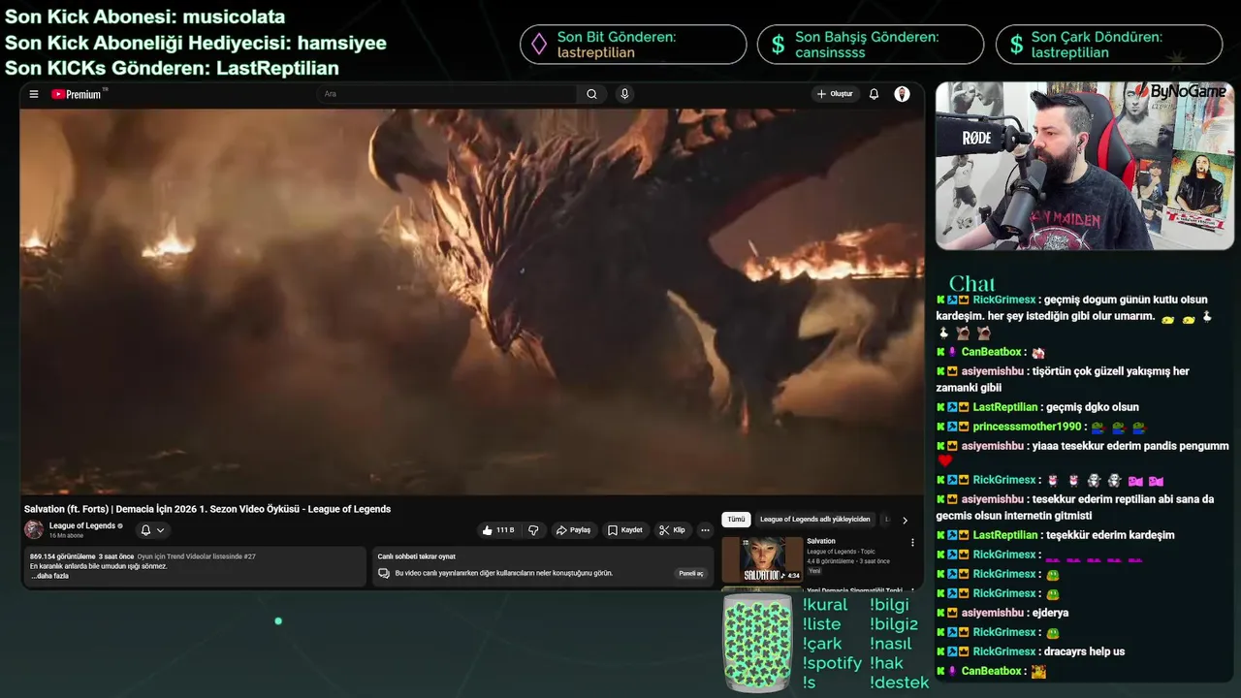Start voice search with microphone icon

coord(624,94)
